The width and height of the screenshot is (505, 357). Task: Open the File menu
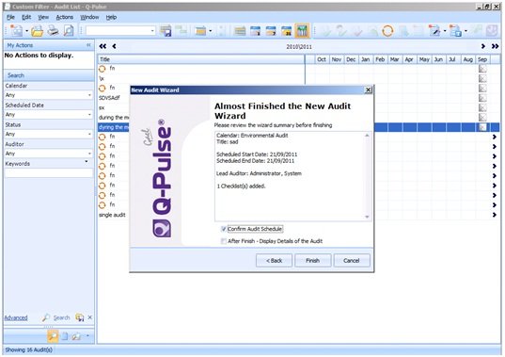(10, 17)
